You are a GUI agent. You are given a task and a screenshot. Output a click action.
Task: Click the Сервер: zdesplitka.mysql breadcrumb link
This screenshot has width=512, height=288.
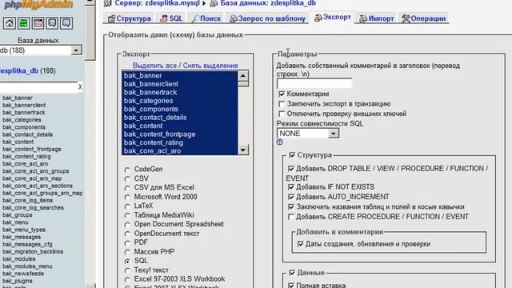tap(157, 3)
